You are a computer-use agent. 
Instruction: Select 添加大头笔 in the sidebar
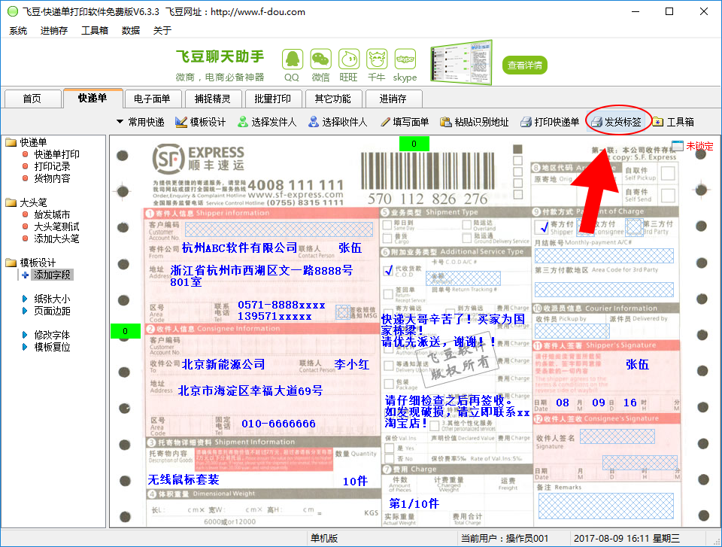(56, 239)
